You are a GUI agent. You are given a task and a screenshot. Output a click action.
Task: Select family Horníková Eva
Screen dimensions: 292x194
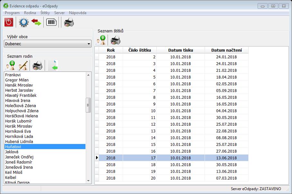pos(45,131)
